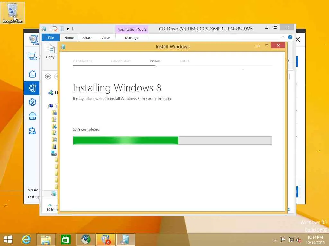Open the puzzle-piece plugin icon in sidebar

coord(32,131)
